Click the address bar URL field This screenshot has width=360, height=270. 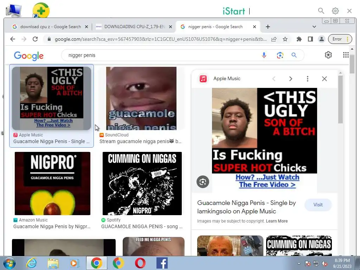click(x=161, y=39)
